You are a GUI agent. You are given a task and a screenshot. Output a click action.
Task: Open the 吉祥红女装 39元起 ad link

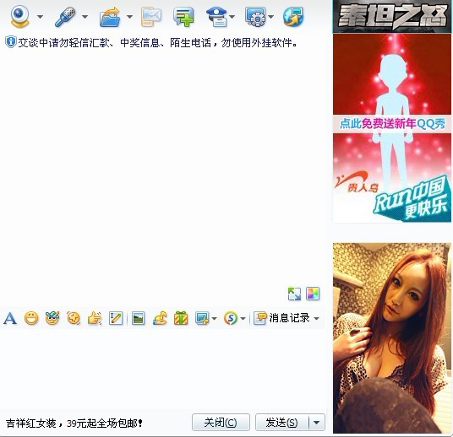tap(74, 424)
